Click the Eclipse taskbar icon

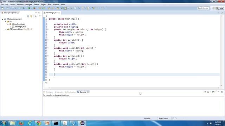coord(82,123)
